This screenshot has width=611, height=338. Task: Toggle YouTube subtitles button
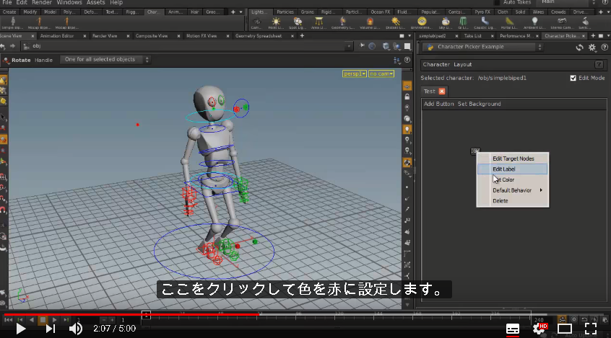click(x=512, y=329)
